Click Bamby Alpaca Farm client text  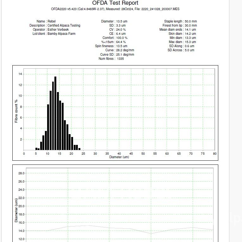tap(61, 34)
